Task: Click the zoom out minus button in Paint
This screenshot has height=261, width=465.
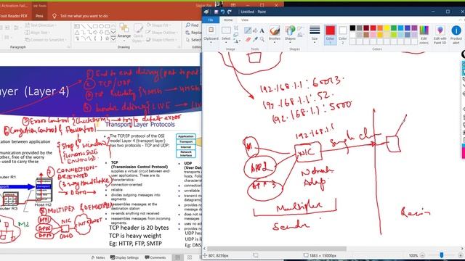Action: (423, 255)
